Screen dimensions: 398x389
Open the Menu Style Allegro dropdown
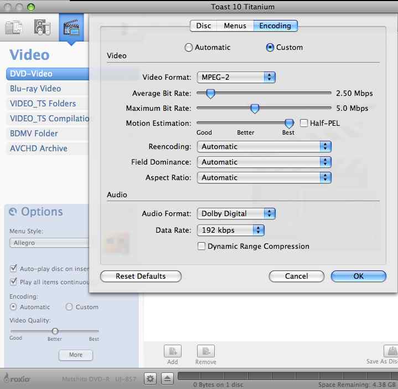coord(49,243)
